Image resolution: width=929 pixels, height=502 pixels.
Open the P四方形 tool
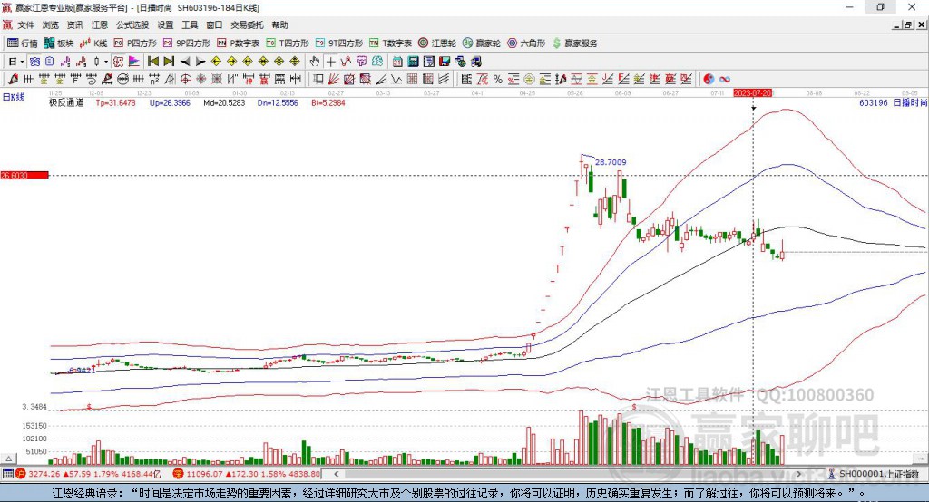[135, 43]
